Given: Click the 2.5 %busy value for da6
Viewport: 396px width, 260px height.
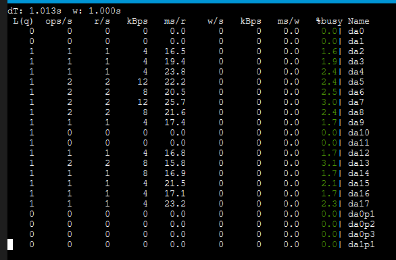Looking at the screenshot, I should pyautogui.click(x=329, y=92).
